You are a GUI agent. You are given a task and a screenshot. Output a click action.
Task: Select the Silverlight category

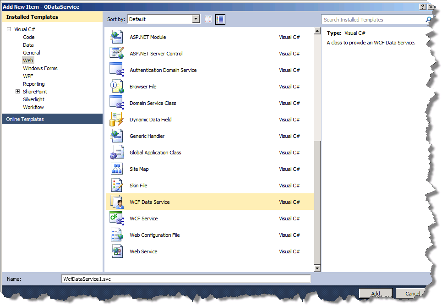tap(34, 99)
